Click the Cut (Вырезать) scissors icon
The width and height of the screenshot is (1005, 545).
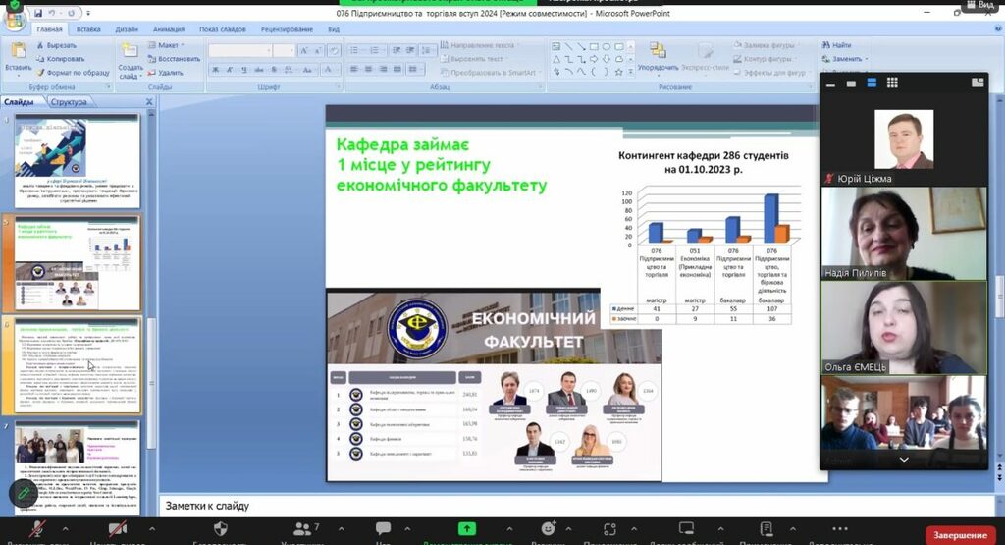pos(41,45)
